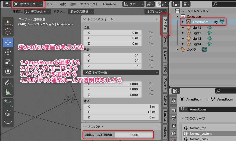The width and height of the screenshot is (236, 141).
Task: Open the AnimAide menu
Action: (109, 4)
